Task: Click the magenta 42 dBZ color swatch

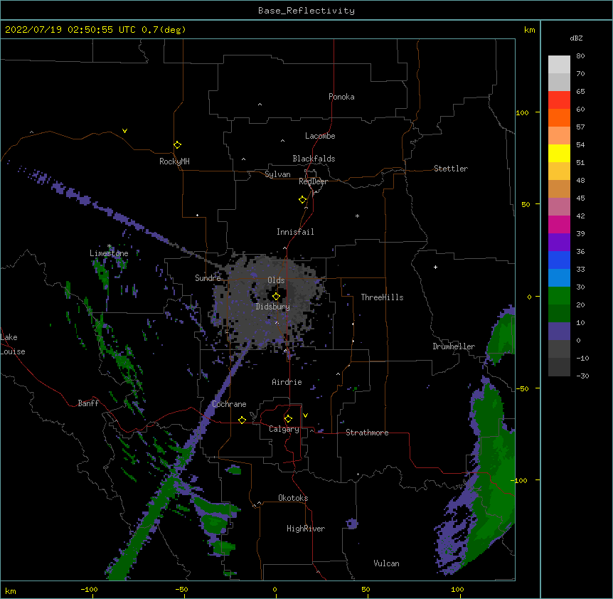Action: 559,224
